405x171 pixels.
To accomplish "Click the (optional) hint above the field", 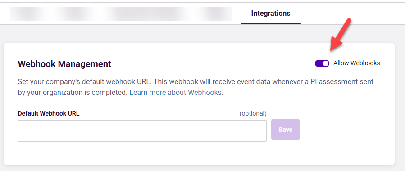I will 253,113.
